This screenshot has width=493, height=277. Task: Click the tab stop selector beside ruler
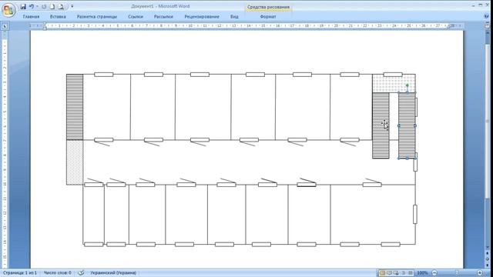tap(5, 26)
